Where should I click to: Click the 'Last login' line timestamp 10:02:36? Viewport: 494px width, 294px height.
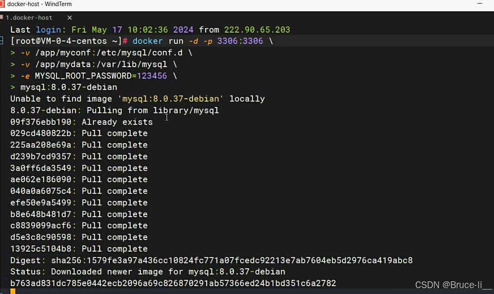147,30
